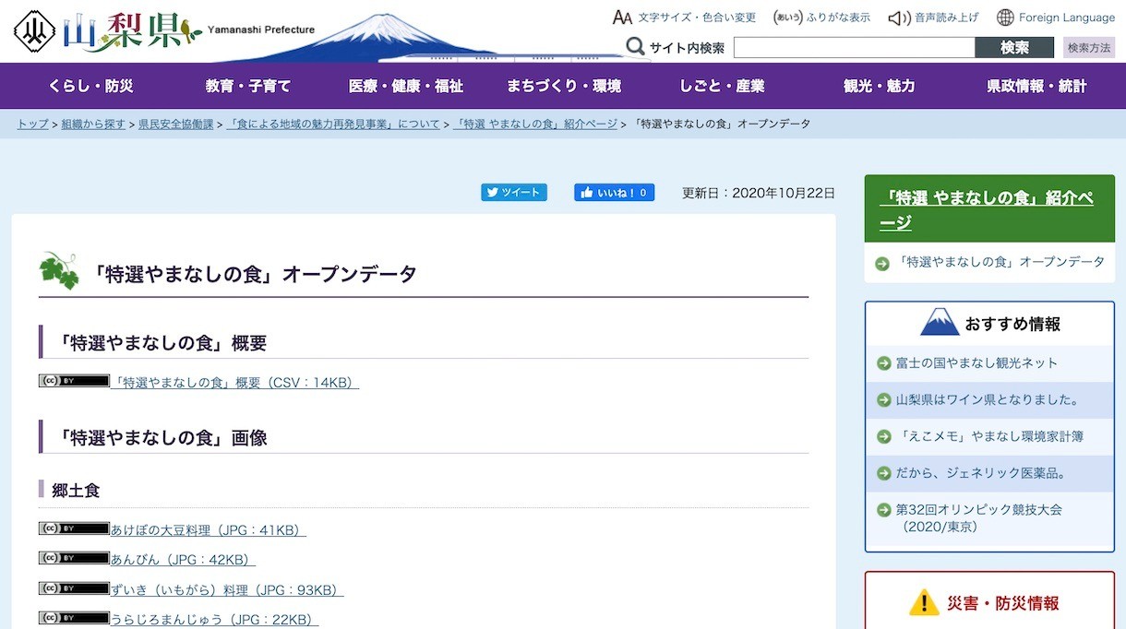Image resolution: width=1126 pixels, height=629 pixels.
Task: Click inside the サイト内検索 input field
Action: pyautogui.click(x=854, y=46)
